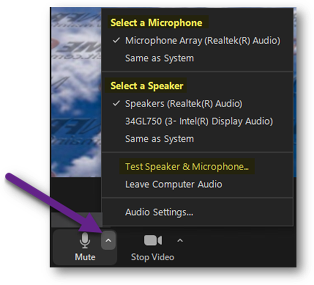Select Microphone Array (Realtek(R) Audio)
314x285 pixels.
[x=203, y=40]
